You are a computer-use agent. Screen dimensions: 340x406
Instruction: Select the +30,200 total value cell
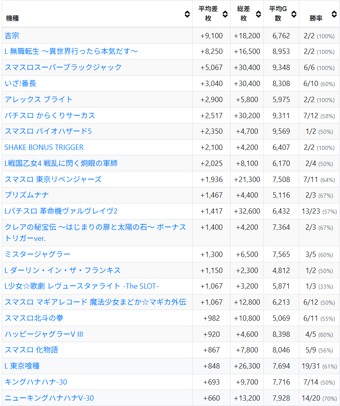coord(247,115)
